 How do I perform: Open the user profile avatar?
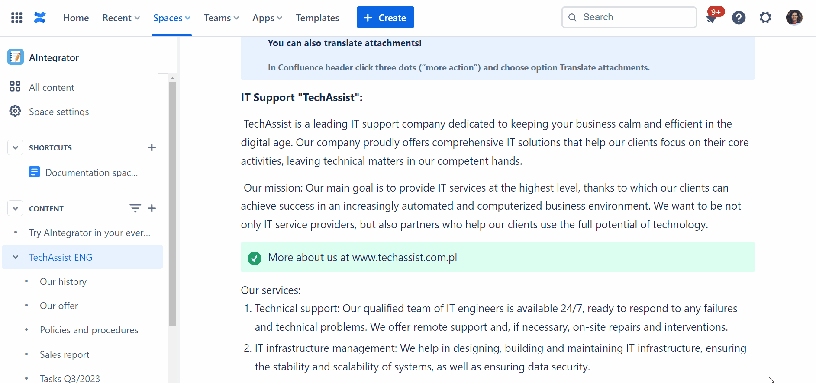point(794,18)
